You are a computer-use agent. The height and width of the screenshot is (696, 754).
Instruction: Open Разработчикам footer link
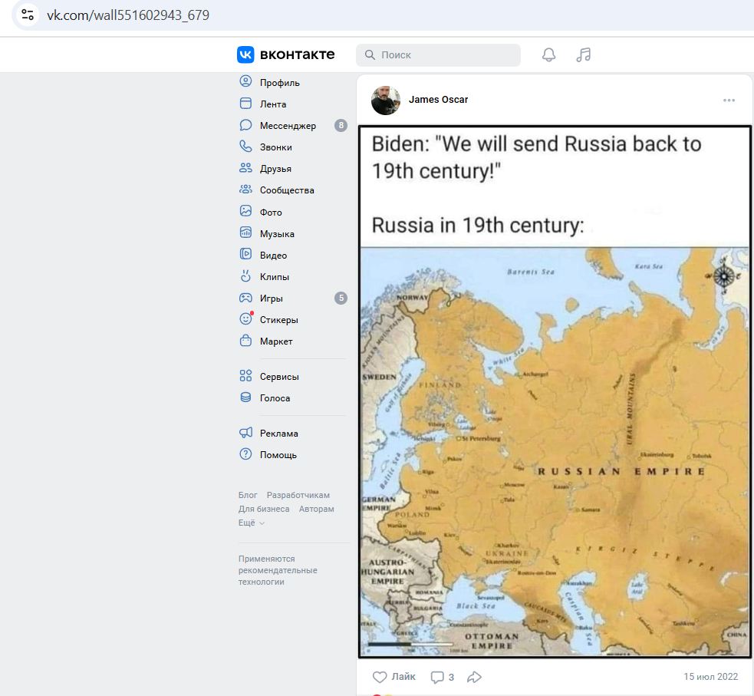pyautogui.click(x=298, y=495)
